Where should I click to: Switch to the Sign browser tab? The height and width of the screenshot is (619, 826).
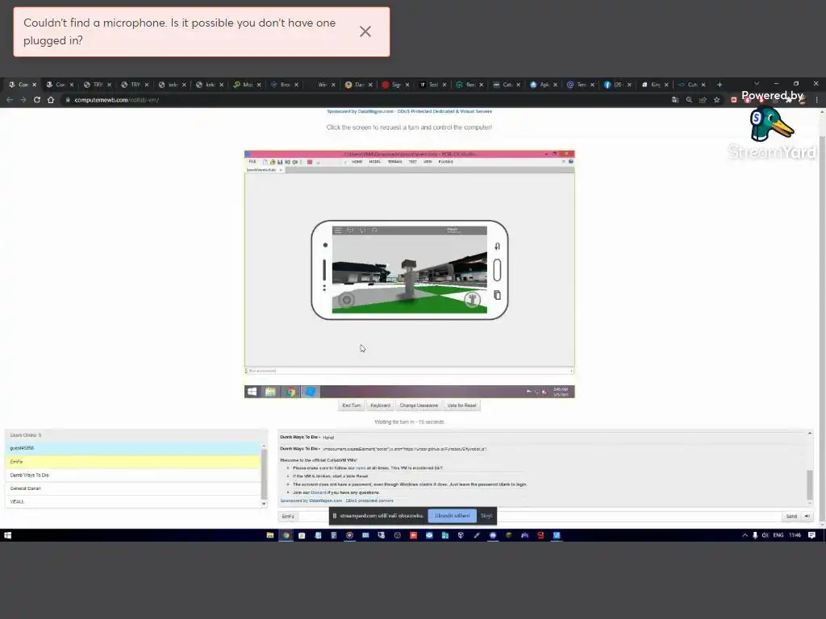(x=395, y=84)
